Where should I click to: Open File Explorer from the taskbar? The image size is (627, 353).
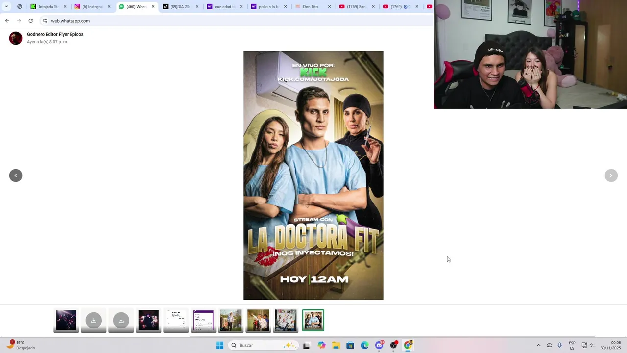(x=336, y=345)
